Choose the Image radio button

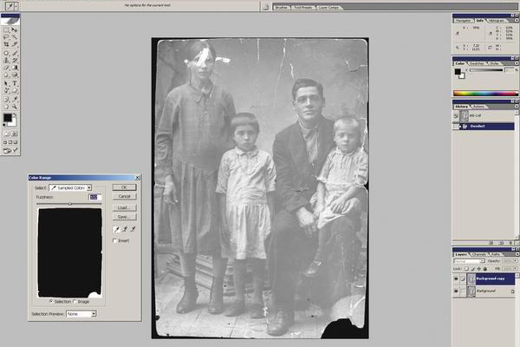[x=75, y=301]
